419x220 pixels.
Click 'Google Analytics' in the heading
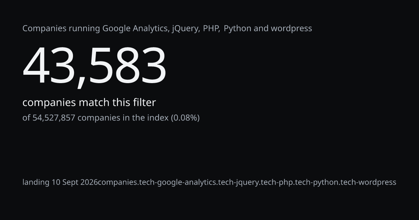[x=134, y=29]
